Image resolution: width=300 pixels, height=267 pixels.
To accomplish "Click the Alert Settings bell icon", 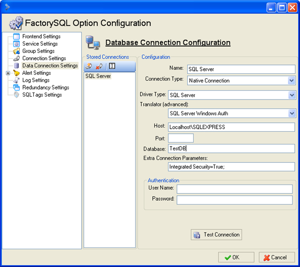I will point(17,73).
